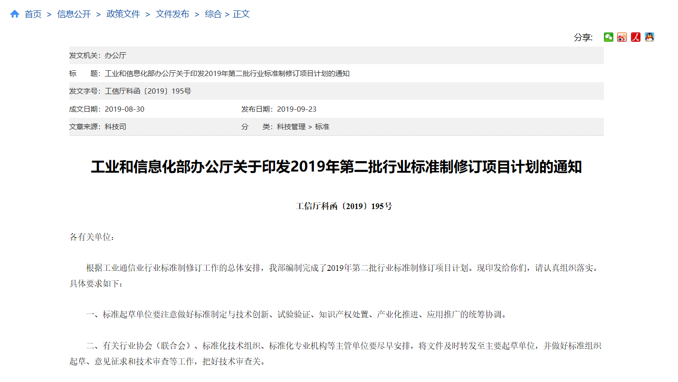The height and width of the screenshot is (382, 678).
Task: Click the 成文日期 2019-08-30 value
Action: [124, 109]
